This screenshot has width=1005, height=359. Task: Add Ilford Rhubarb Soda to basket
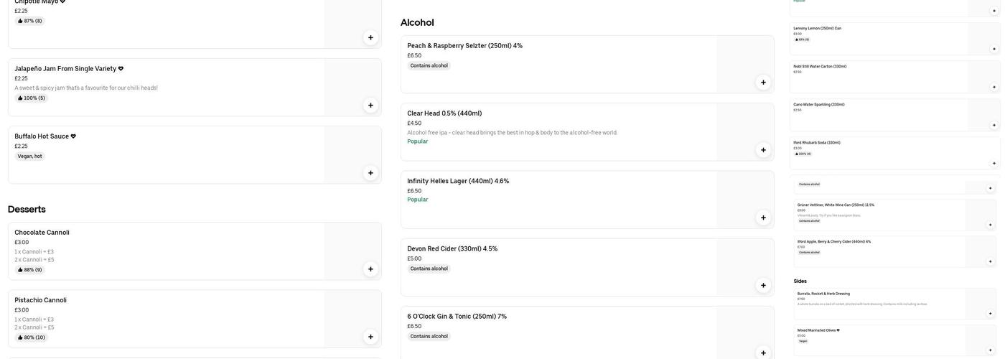coord(994,163)
